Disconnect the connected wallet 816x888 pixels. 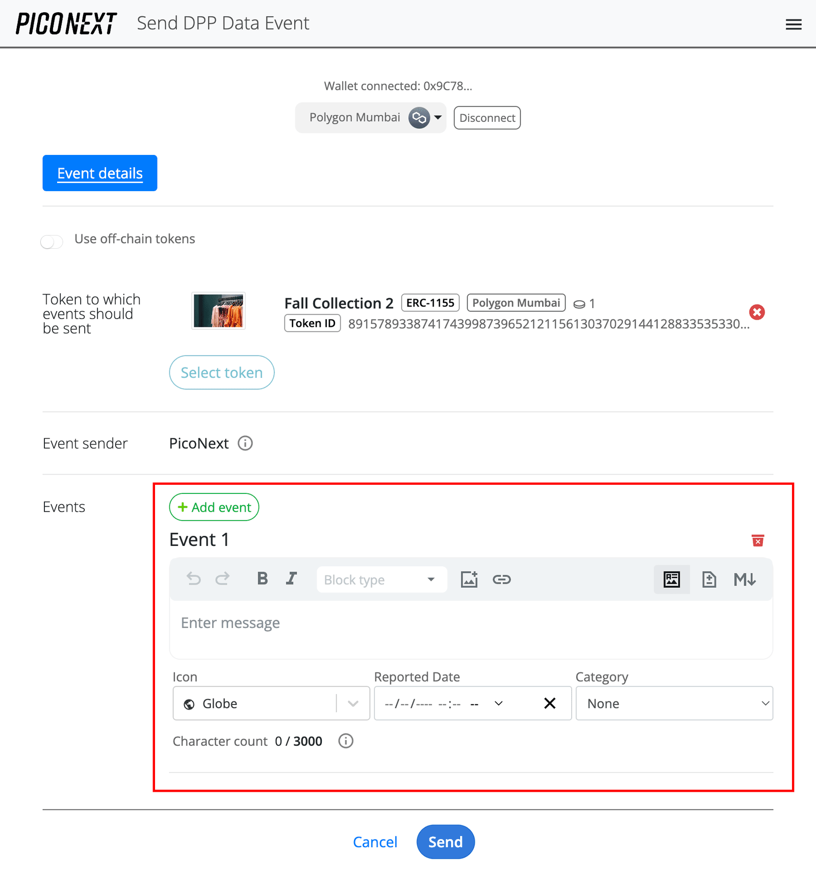487,117
